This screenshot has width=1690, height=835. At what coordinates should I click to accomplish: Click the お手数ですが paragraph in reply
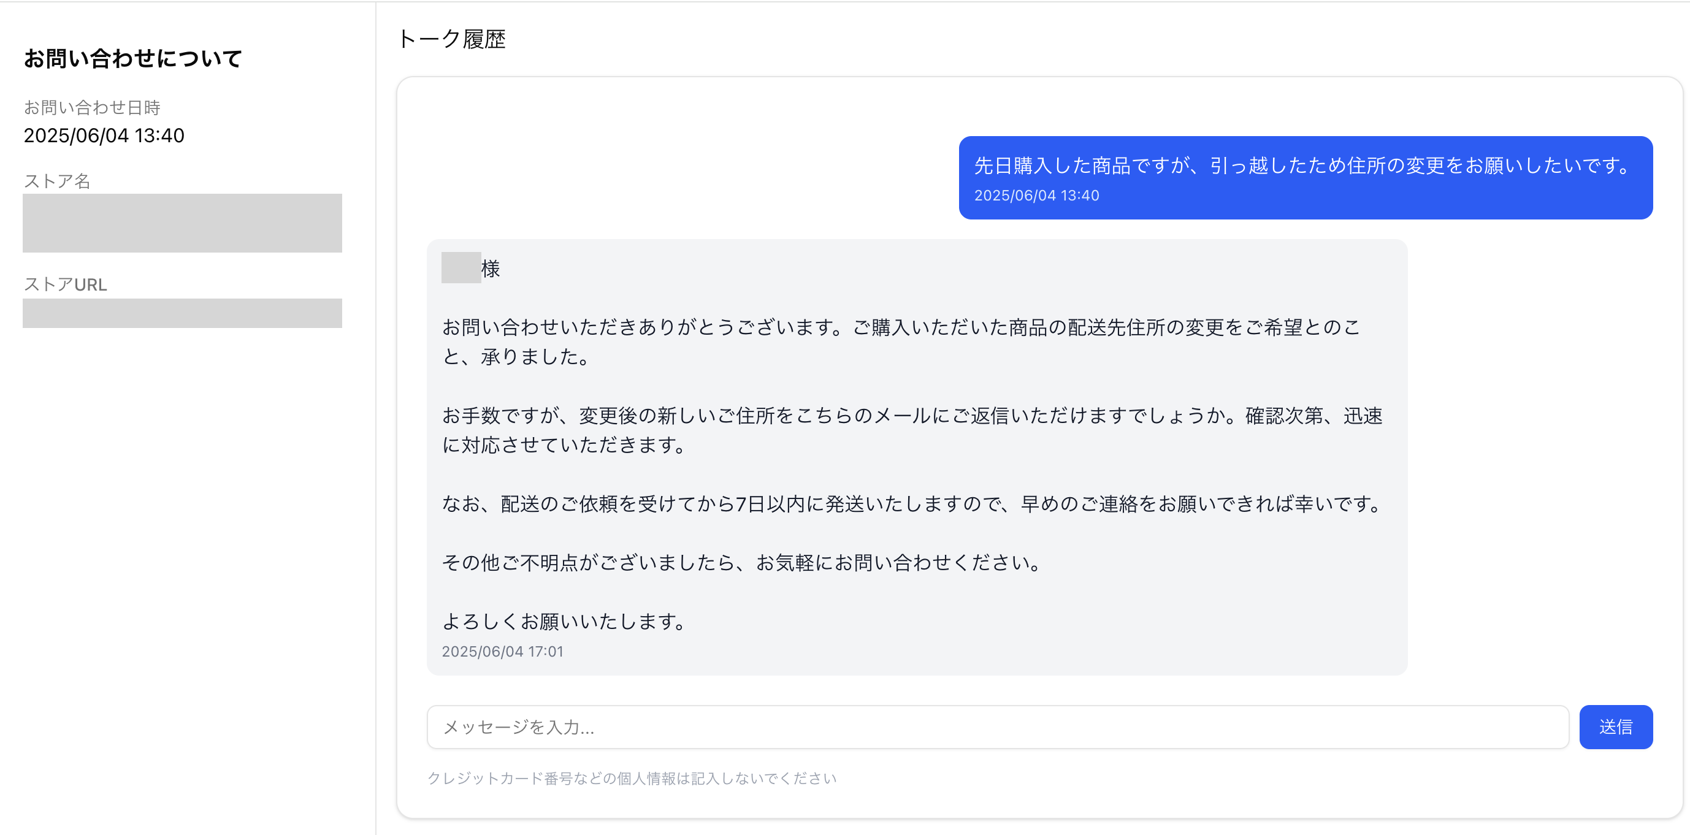point(912,430)
